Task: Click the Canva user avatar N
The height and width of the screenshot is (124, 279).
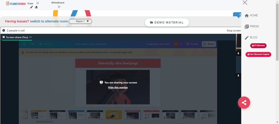Action: click(176, 44)
